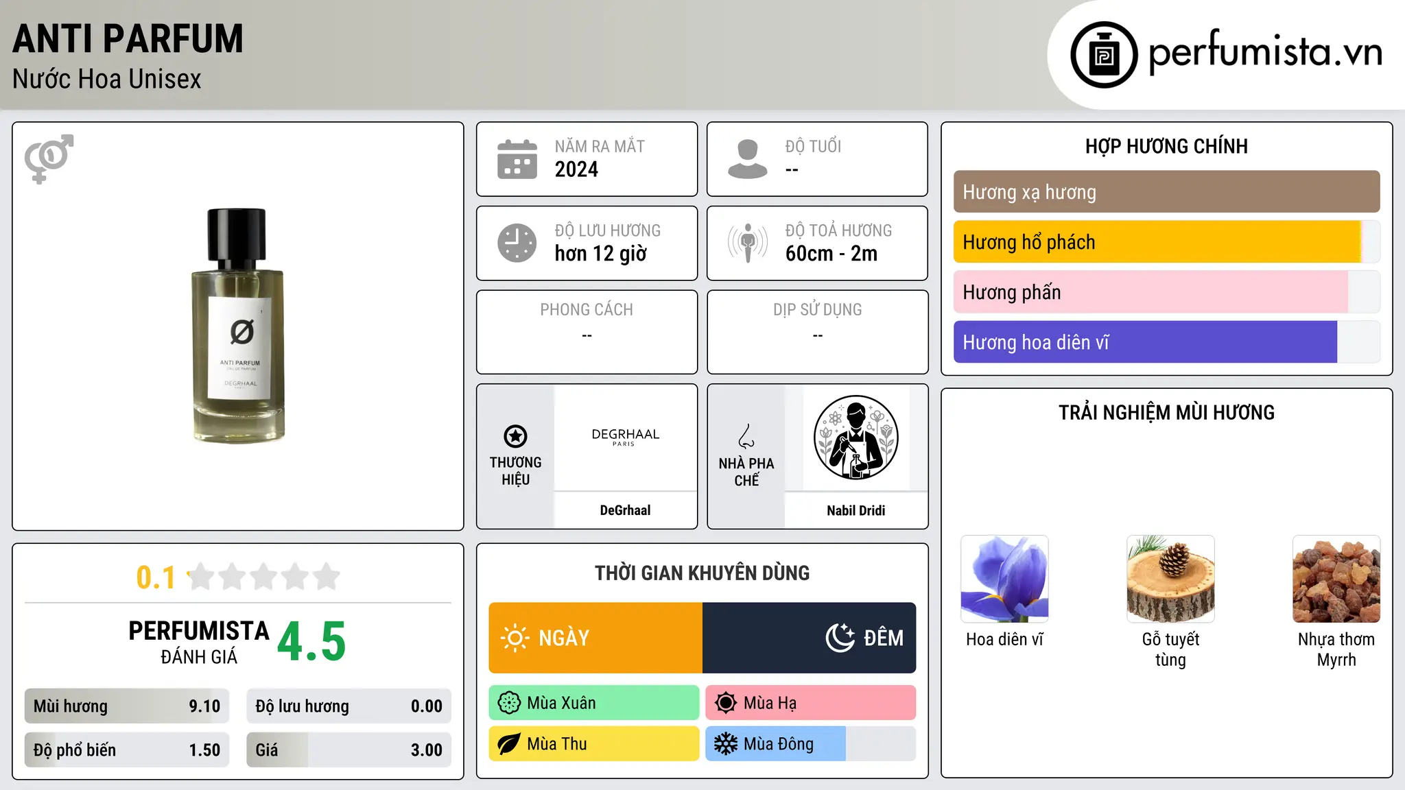Click the DỊP SỬ DỤNG label
Viewport: 1405px width, 790px height.
[x=818, y=310]
